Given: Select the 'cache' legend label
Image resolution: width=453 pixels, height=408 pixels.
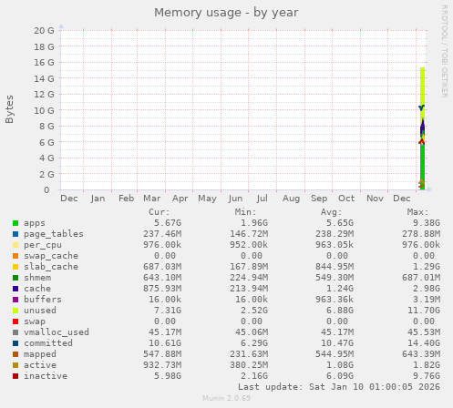Looking at the screenshot, I should coord(37,289).
